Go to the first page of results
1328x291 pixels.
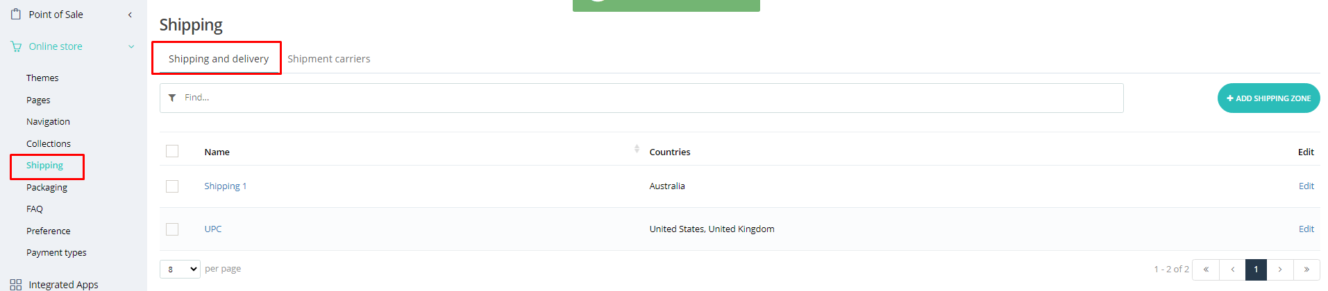(x=1206, y=270)
